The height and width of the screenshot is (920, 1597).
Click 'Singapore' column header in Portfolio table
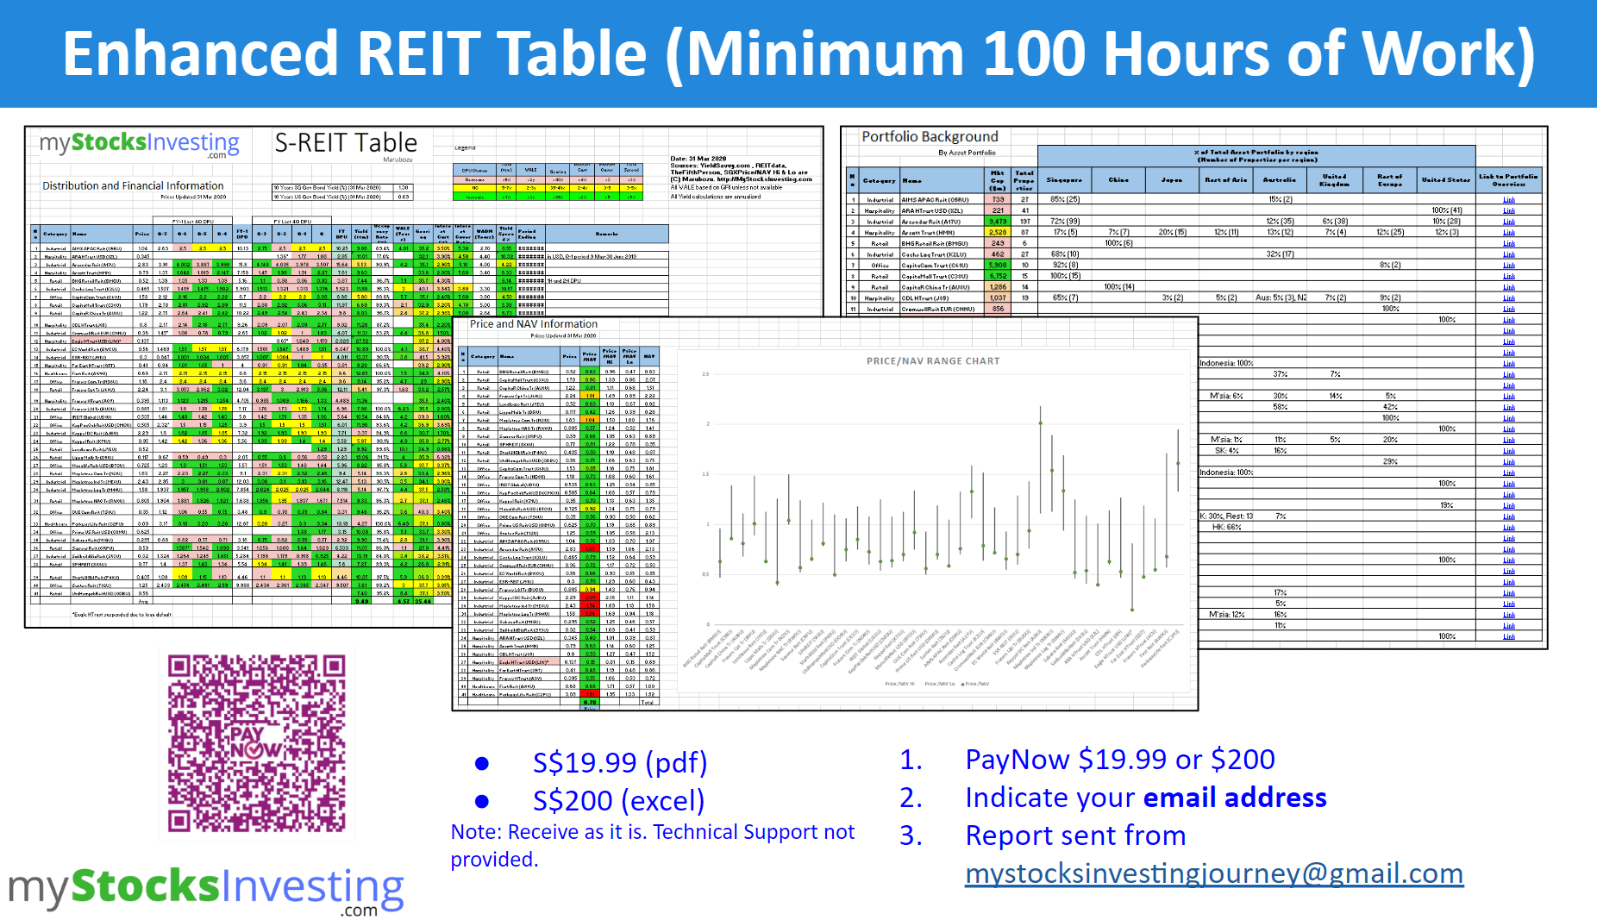point(1064,179)
